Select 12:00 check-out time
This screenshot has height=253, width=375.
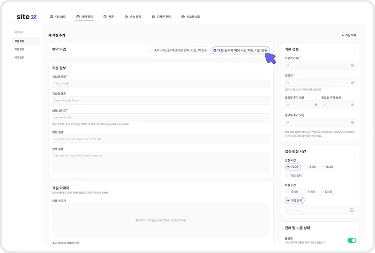[326, 192]
